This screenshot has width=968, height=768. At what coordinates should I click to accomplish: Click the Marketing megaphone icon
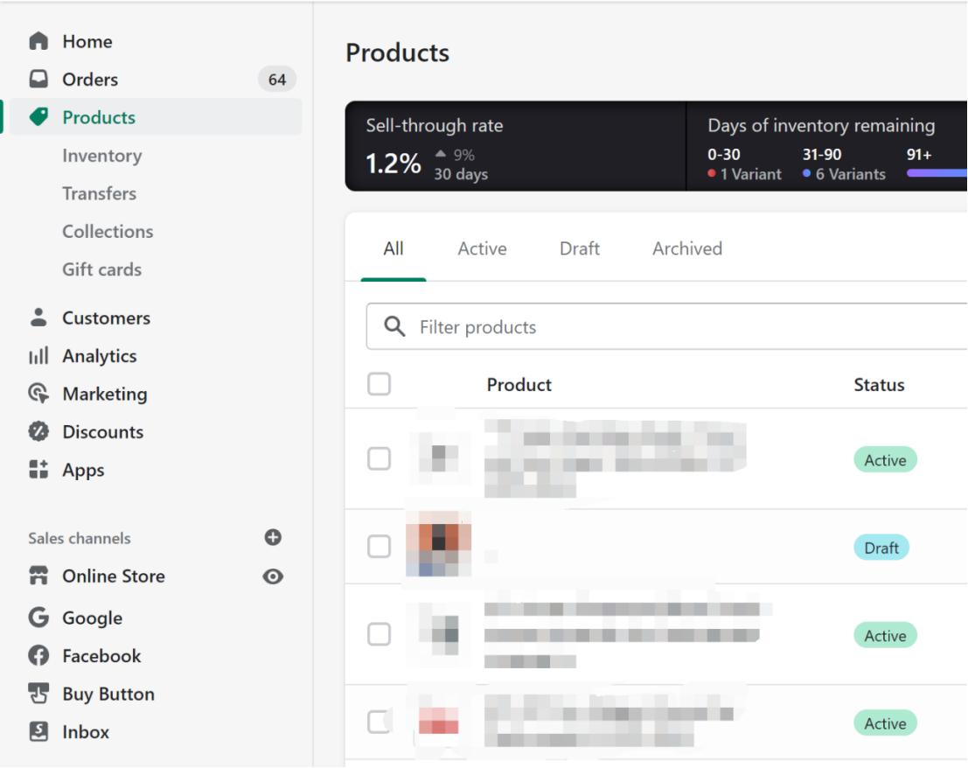[37, 394]
